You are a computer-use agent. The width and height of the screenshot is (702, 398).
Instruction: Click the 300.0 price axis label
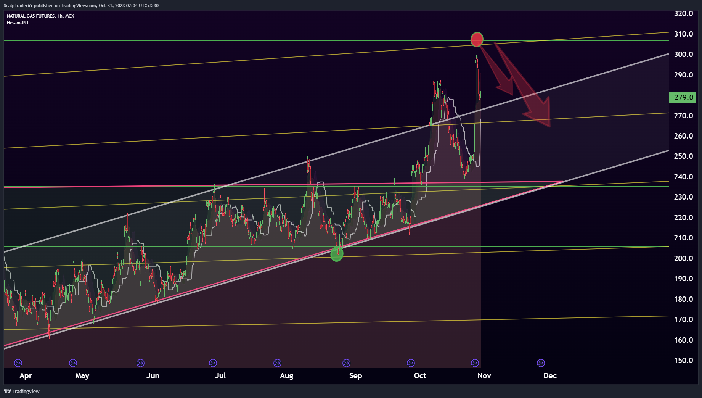(683, 54)
